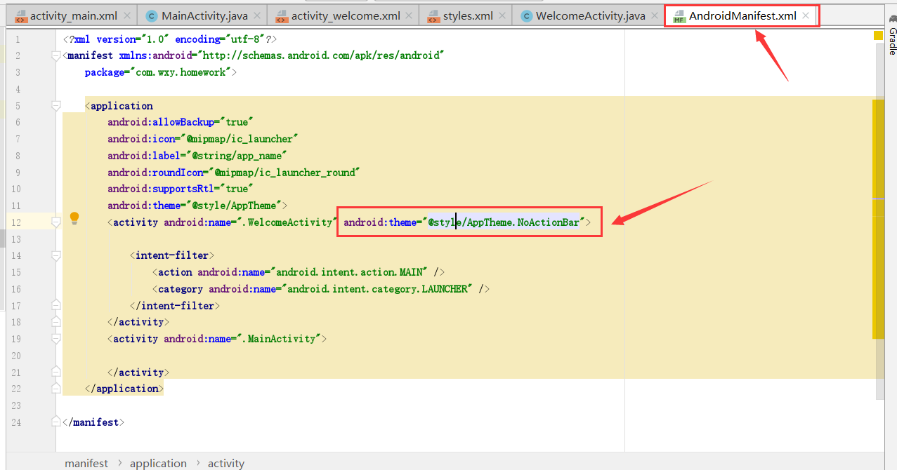Click the MainActivity.java class icon

pos(152,16)
